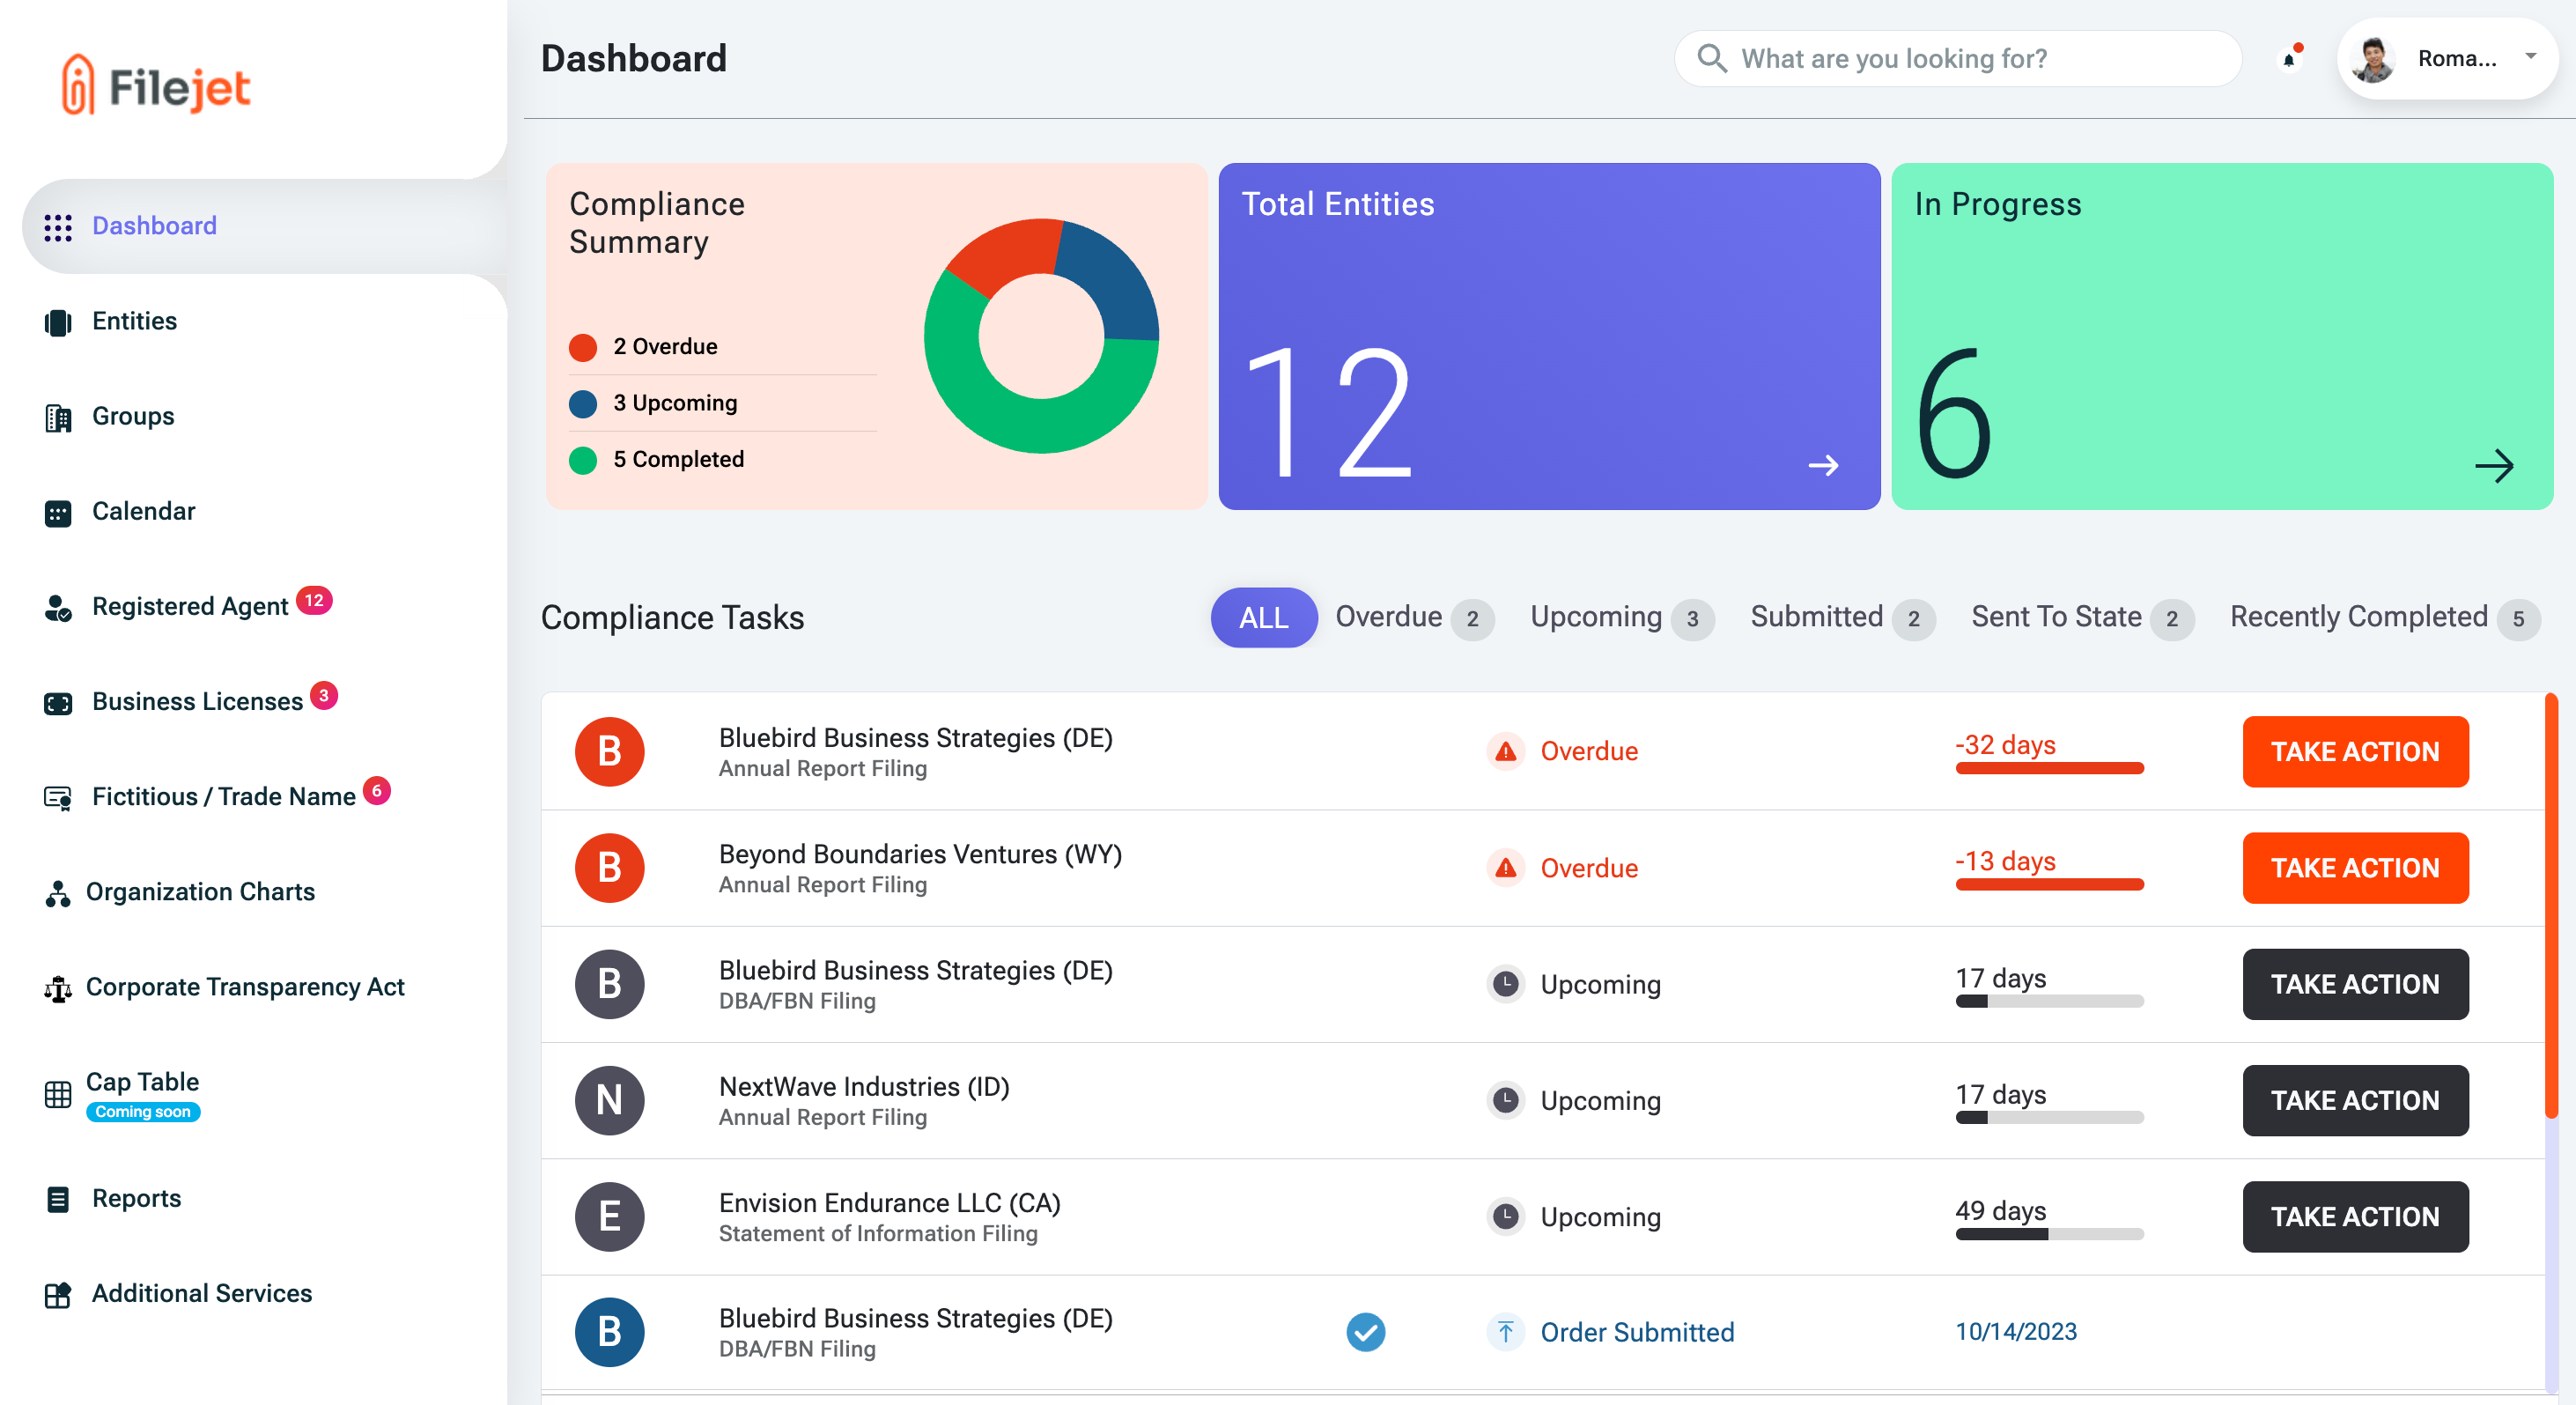
Task: Click the Entities sidebar icon
Action: (58, 322)
